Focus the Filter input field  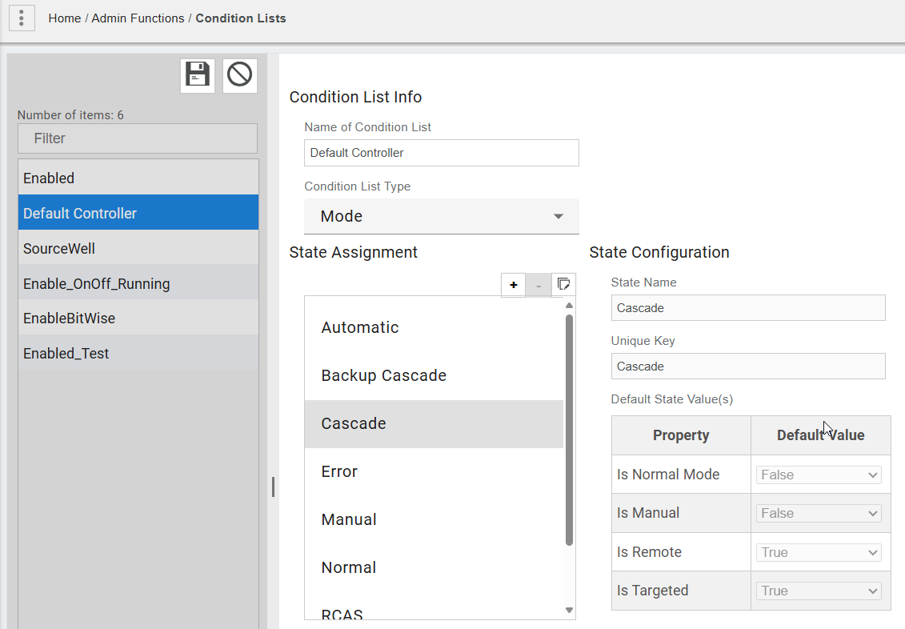138,138
